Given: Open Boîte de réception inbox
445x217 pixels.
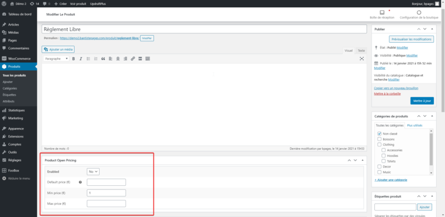Looking at the screenshot, I should (382, 15).
